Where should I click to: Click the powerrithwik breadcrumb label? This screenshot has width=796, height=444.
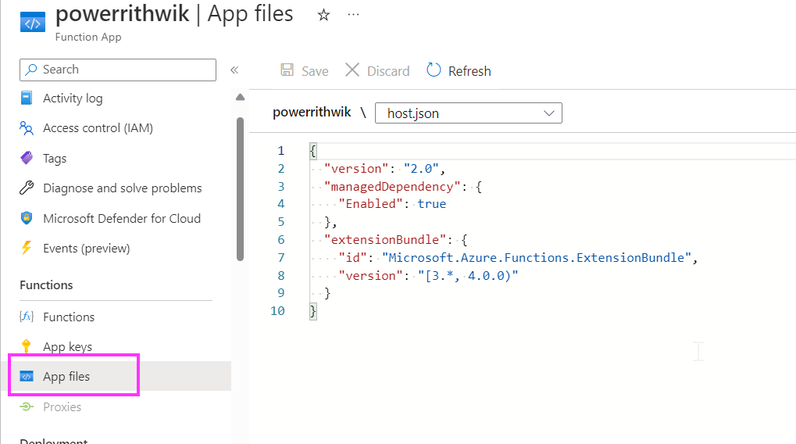click(312, 113)
